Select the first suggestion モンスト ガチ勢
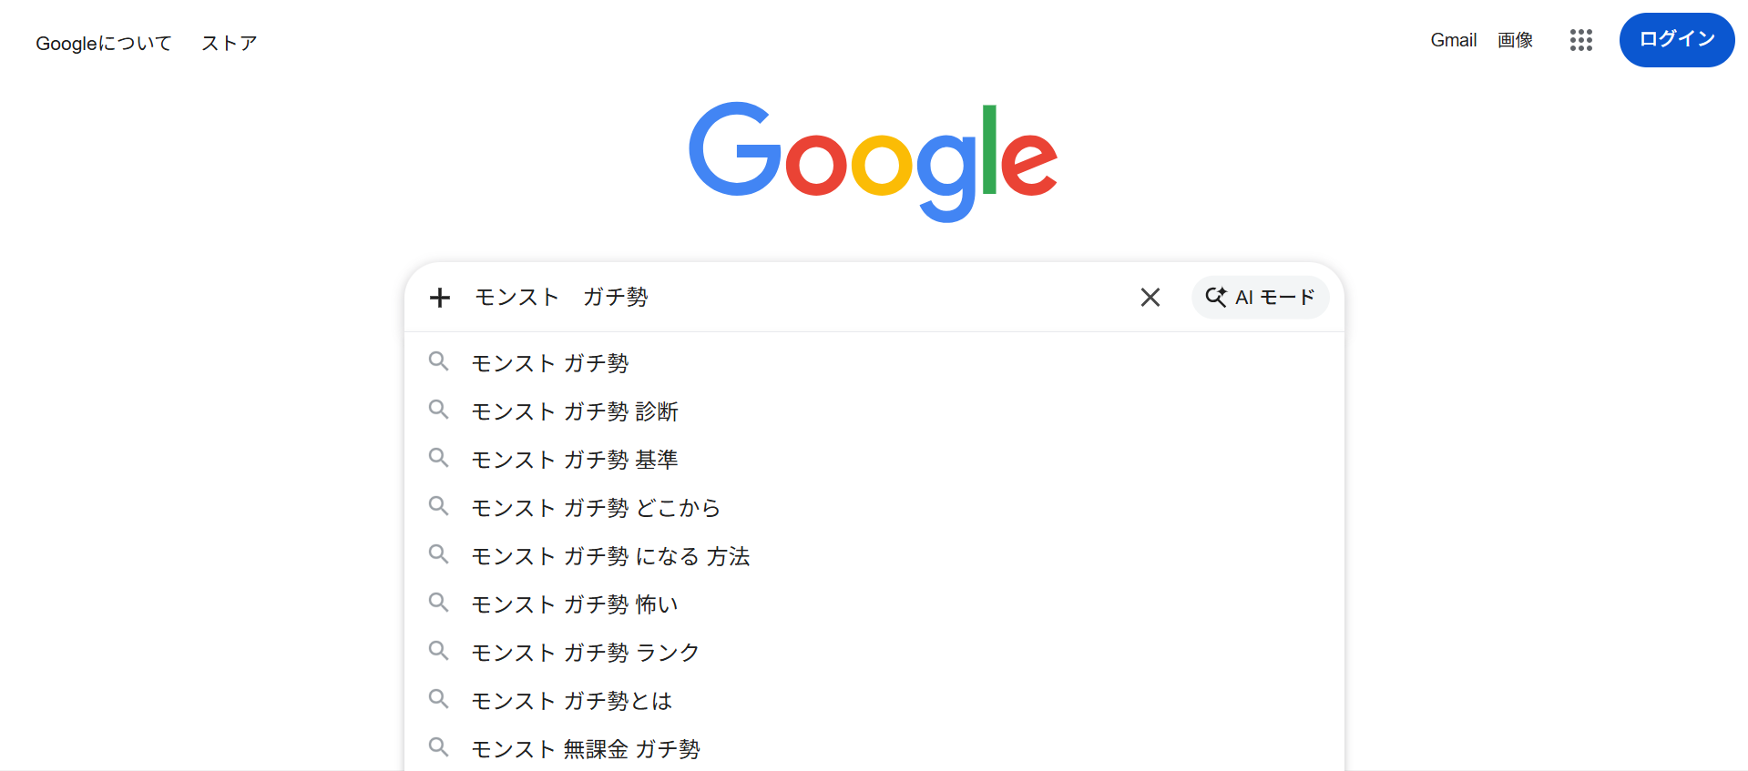The image size is (1748, 771). [x=550, y=363]
